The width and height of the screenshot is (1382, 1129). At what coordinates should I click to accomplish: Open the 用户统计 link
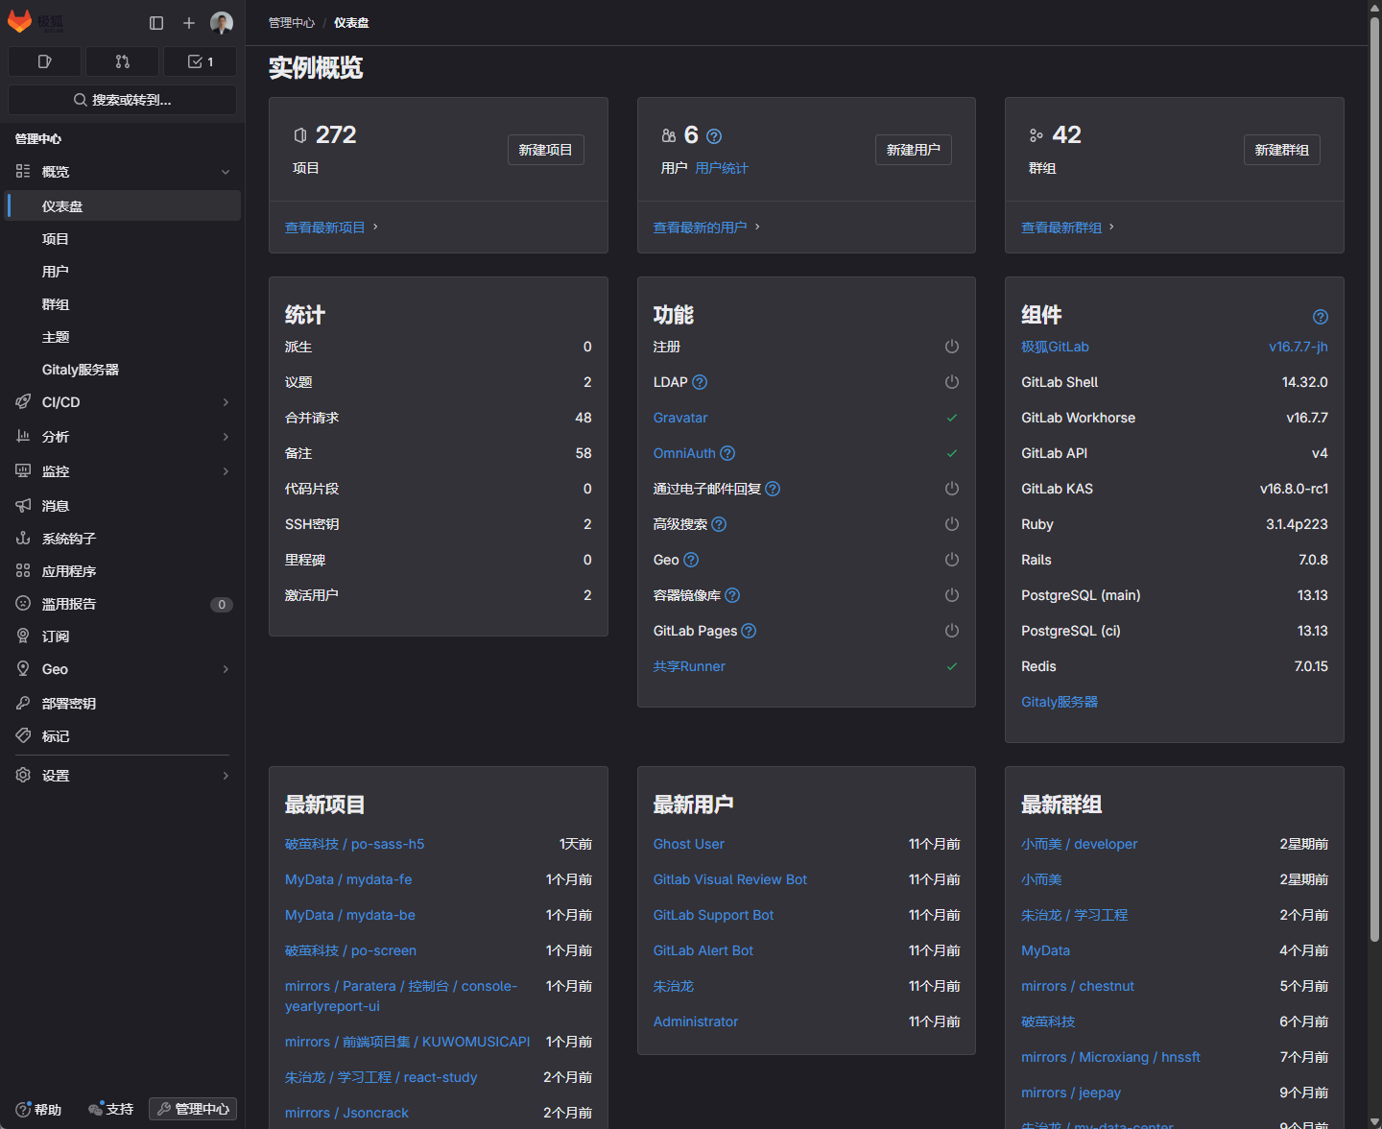tap(722, 168)
